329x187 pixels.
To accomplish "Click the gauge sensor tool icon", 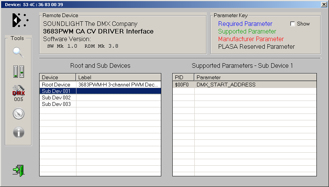I will pyautogui.click(x=18, y=113).
